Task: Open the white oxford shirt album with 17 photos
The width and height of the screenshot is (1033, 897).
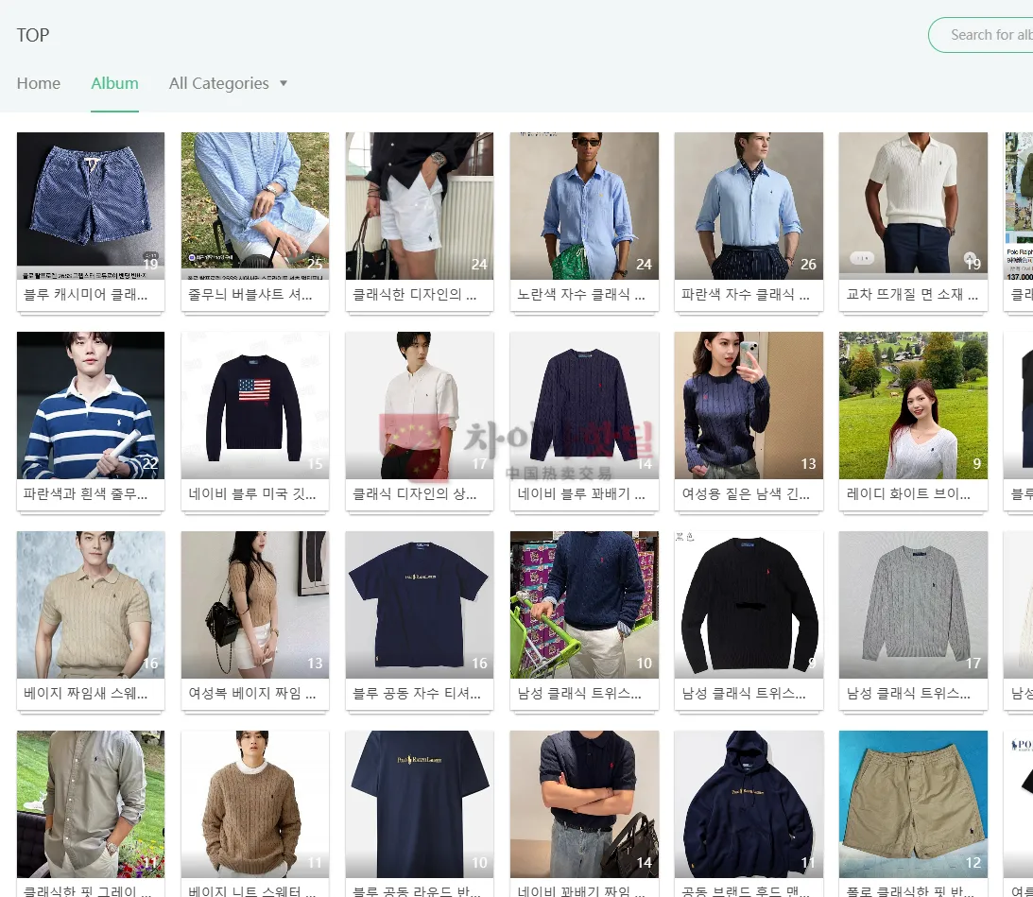Action: click(420, 405)
